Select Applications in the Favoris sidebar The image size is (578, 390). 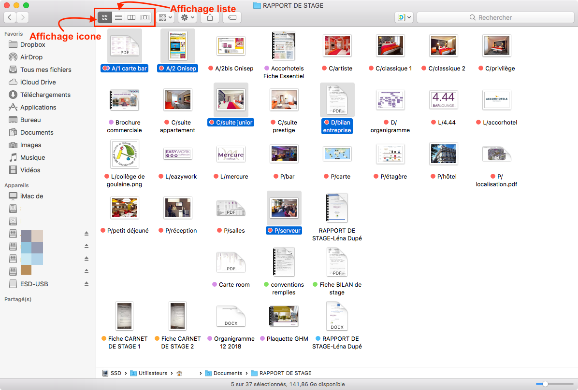[38, 107]
